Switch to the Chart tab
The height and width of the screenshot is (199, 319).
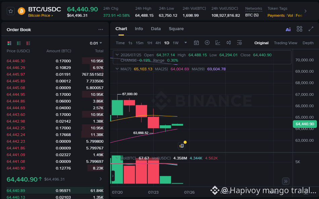[x=121, y=29]
